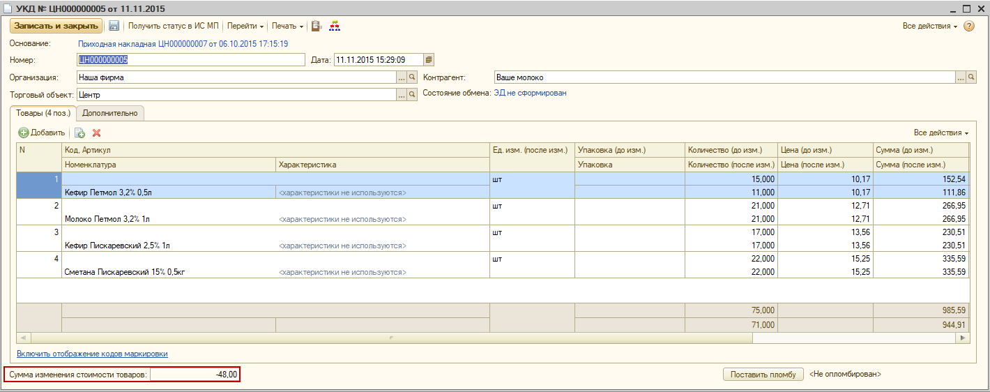
Task: Click the <Не опломбирован> status text
Action: tap(845, 375)
